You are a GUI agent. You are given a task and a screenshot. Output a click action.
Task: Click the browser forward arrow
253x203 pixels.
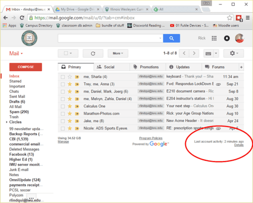14,18
